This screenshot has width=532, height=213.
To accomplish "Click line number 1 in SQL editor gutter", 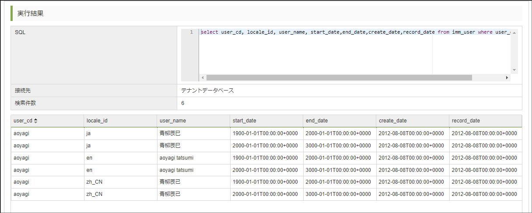I will pos(191,32).
